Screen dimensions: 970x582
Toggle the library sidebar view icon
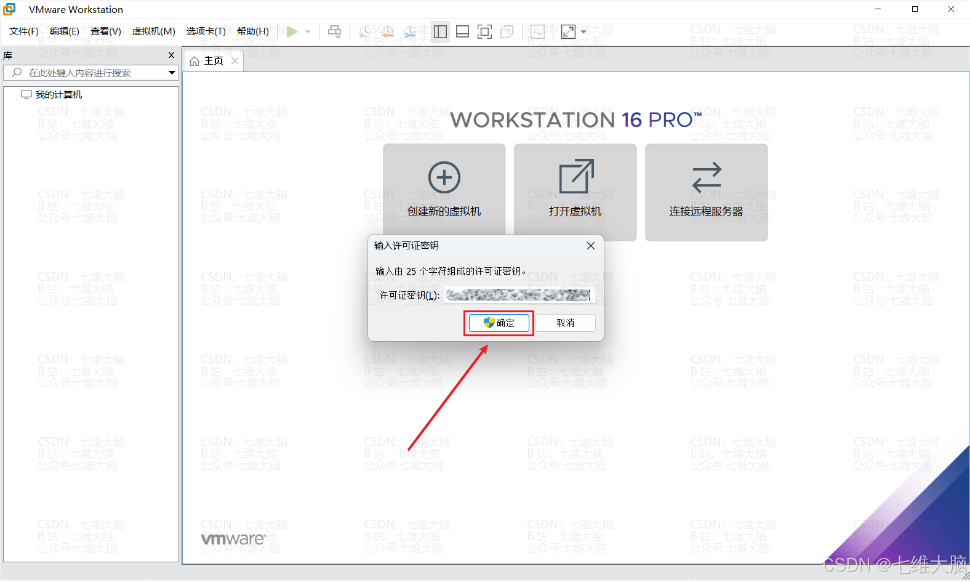pyautogui.click(x=440, y=31)
